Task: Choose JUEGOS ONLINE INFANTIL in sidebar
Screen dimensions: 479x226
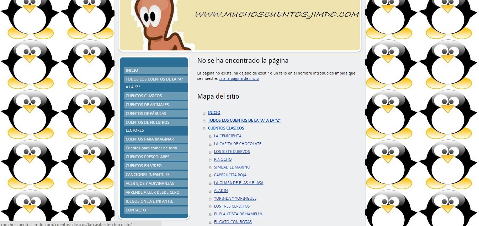Action: (149, 201)
